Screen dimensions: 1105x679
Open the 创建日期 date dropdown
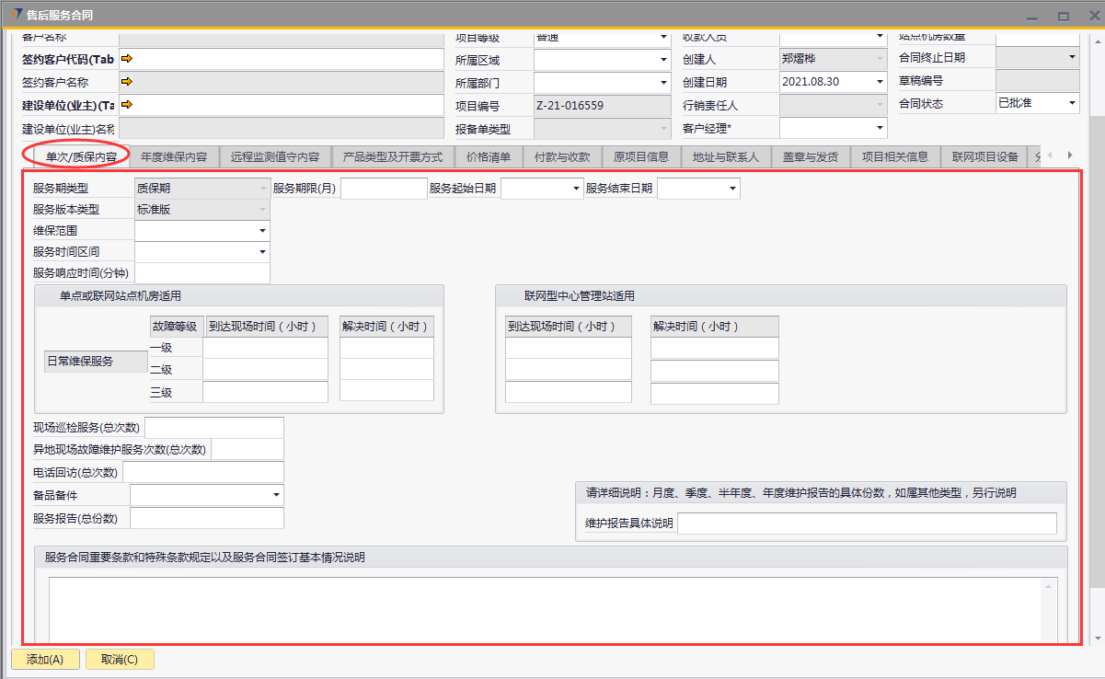879,82
